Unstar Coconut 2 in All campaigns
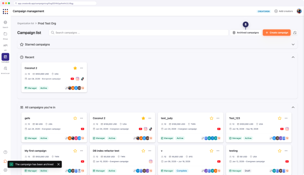 143,118
